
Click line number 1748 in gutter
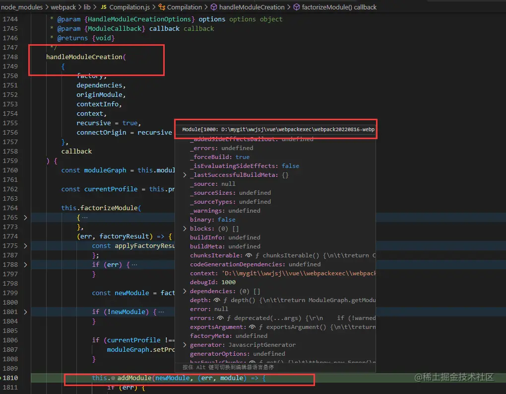10,57
